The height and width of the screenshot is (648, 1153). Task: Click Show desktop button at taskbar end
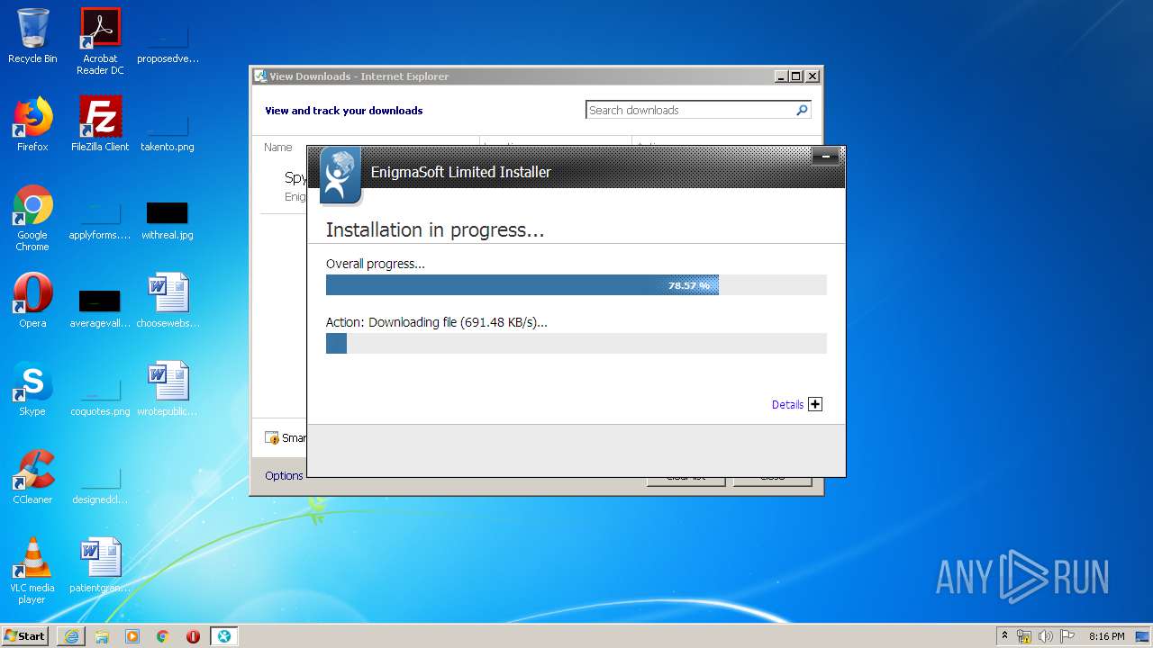click(x=1144, y=636)
